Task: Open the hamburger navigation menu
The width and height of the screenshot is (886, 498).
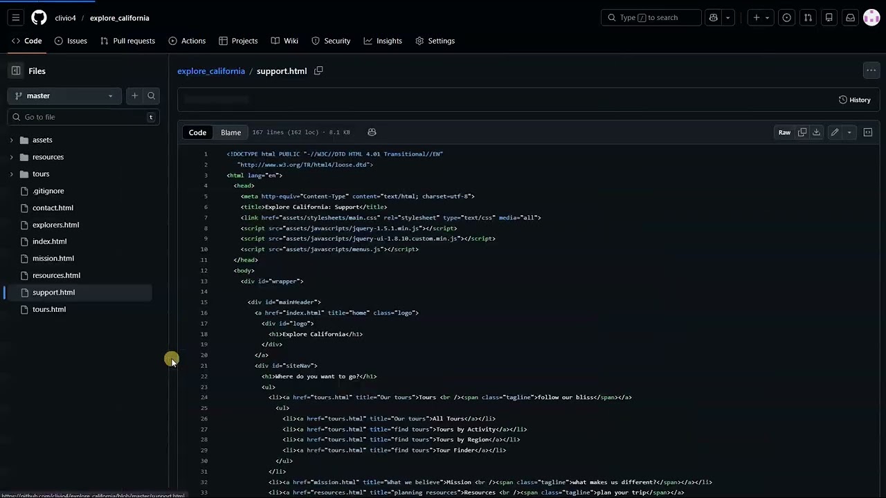Action: click(x=16, y=17)
